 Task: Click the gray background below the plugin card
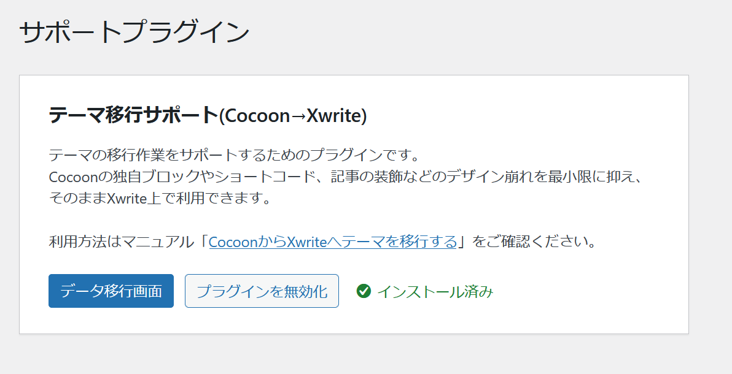coord(368,356)
